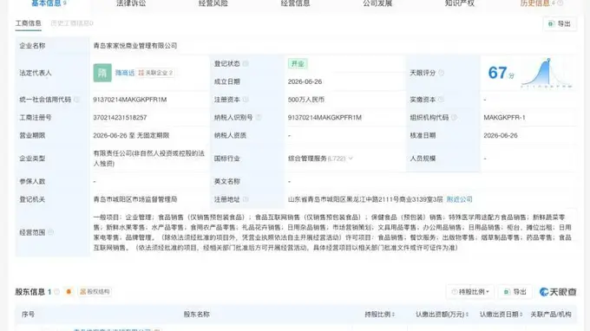Click the 工商注册号 value 370214231518257
The height and width of the screenshot is (331, 590).
click(x=120, y=118)
